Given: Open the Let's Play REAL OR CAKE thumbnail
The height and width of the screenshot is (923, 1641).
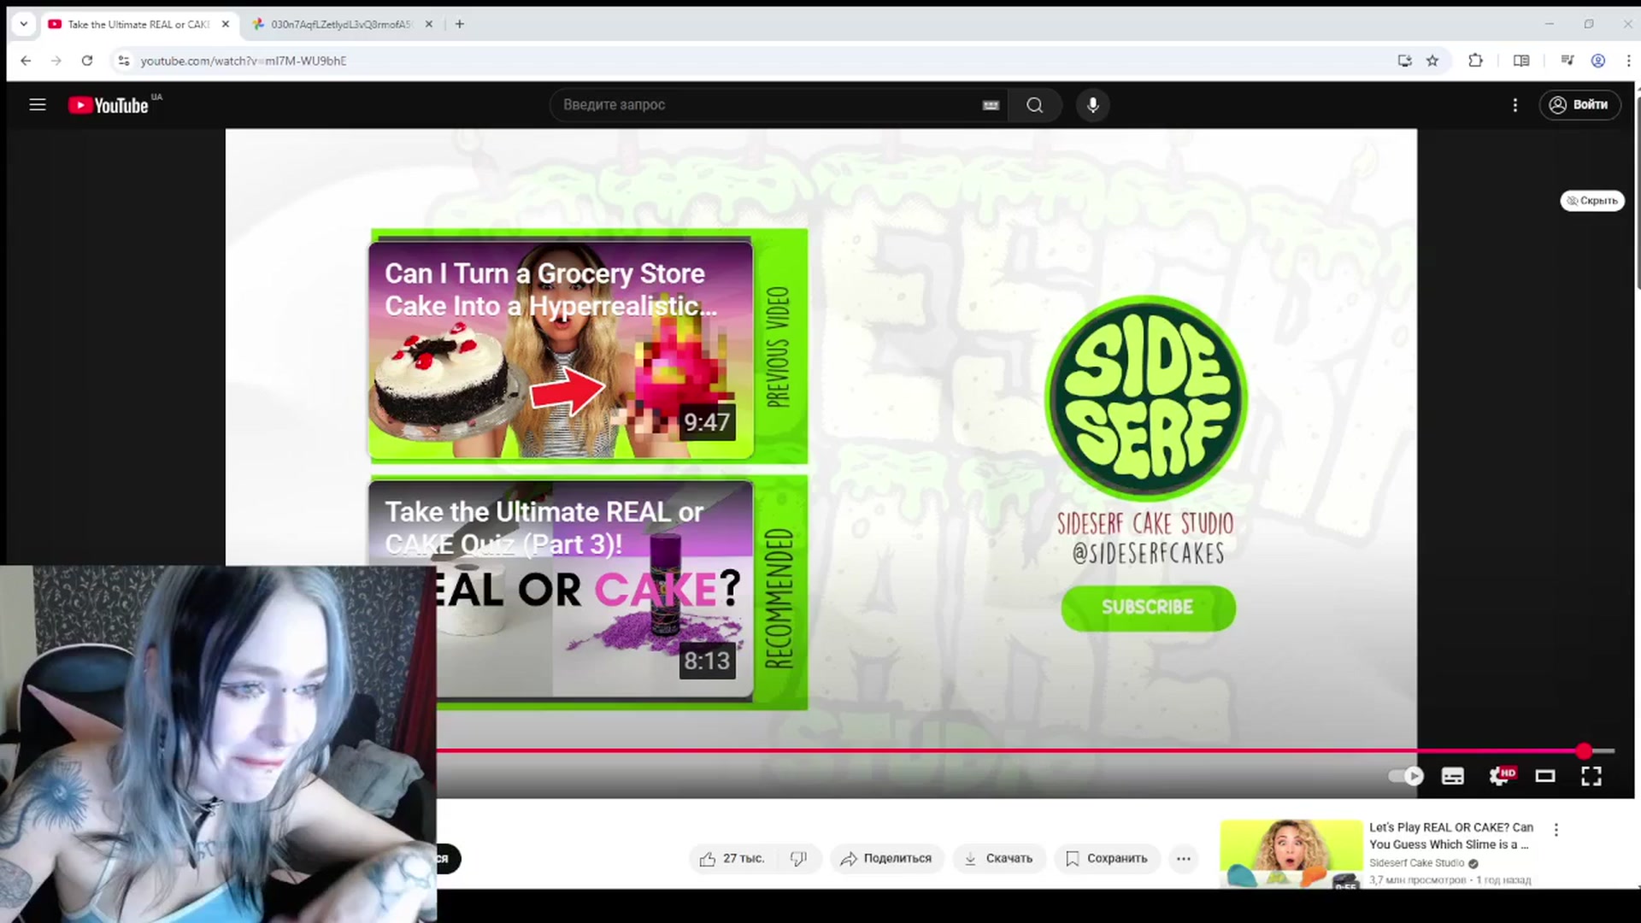Looking at the screenshot, I should click(1291, 854).
